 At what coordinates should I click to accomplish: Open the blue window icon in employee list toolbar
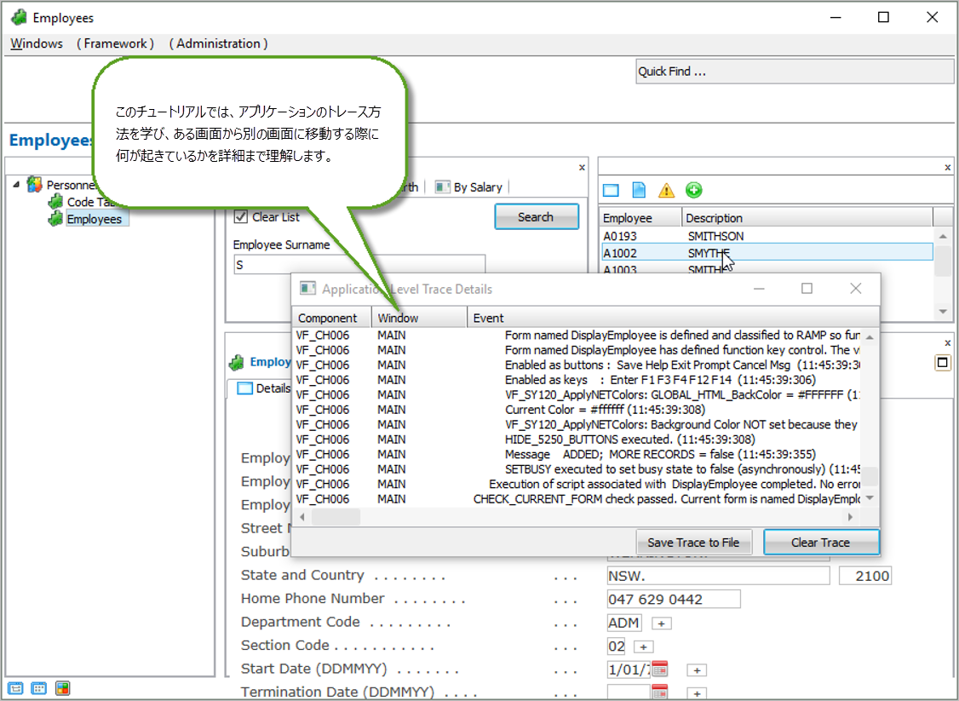611,190
